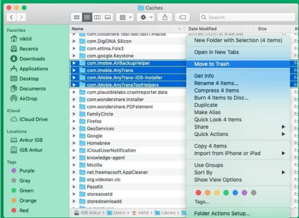Switch to gallery view
This screenshot has height=218, width=299.
[x=108, y=17]
